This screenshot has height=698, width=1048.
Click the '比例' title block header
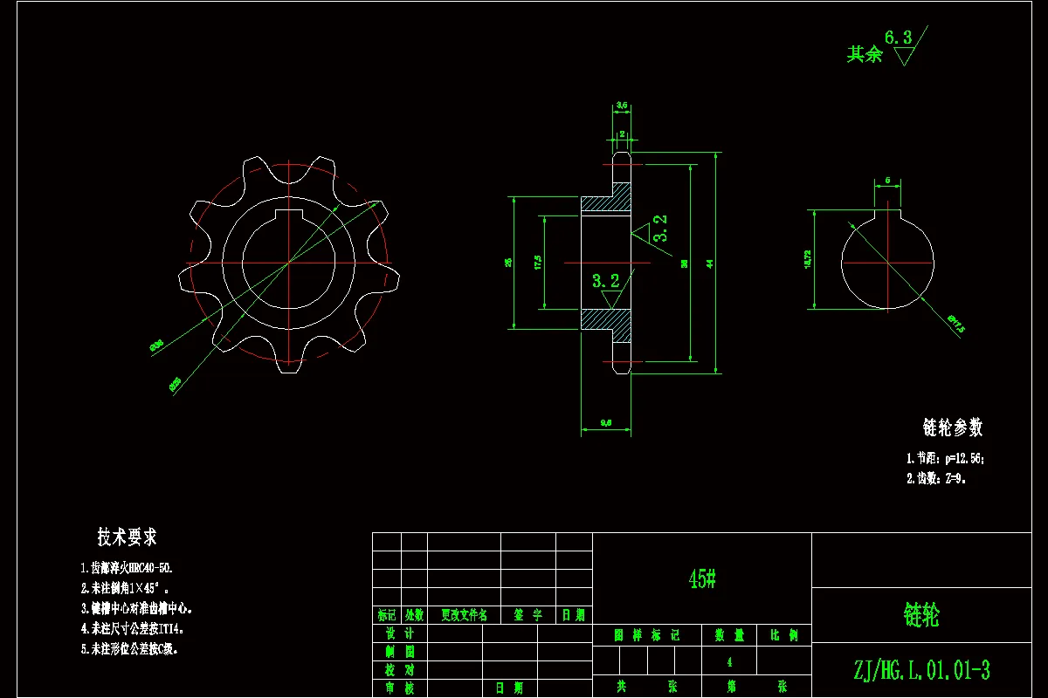coord(783,635)
